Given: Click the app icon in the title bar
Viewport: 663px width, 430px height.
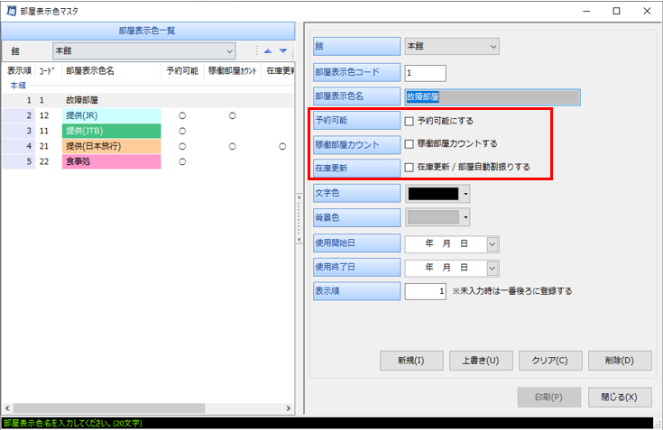Looking at the screenshot, I should [x=12, y=11].
